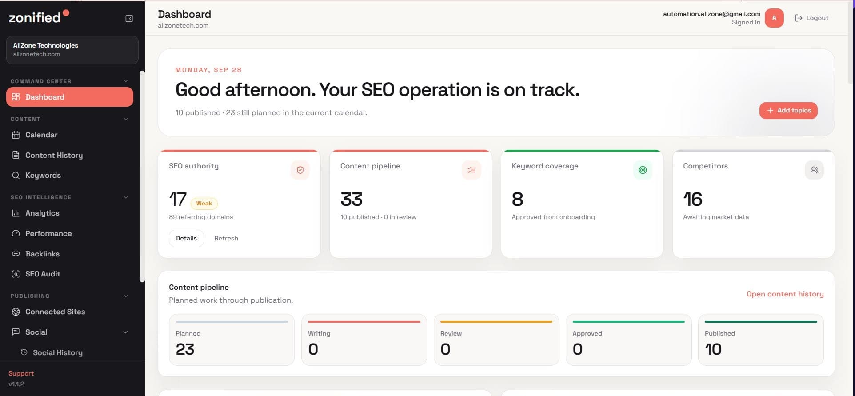The width and height of the screenshot is (855, 396).
Task: Open Connected Sites
Action: pyautogui.click(x=70, y=312)
